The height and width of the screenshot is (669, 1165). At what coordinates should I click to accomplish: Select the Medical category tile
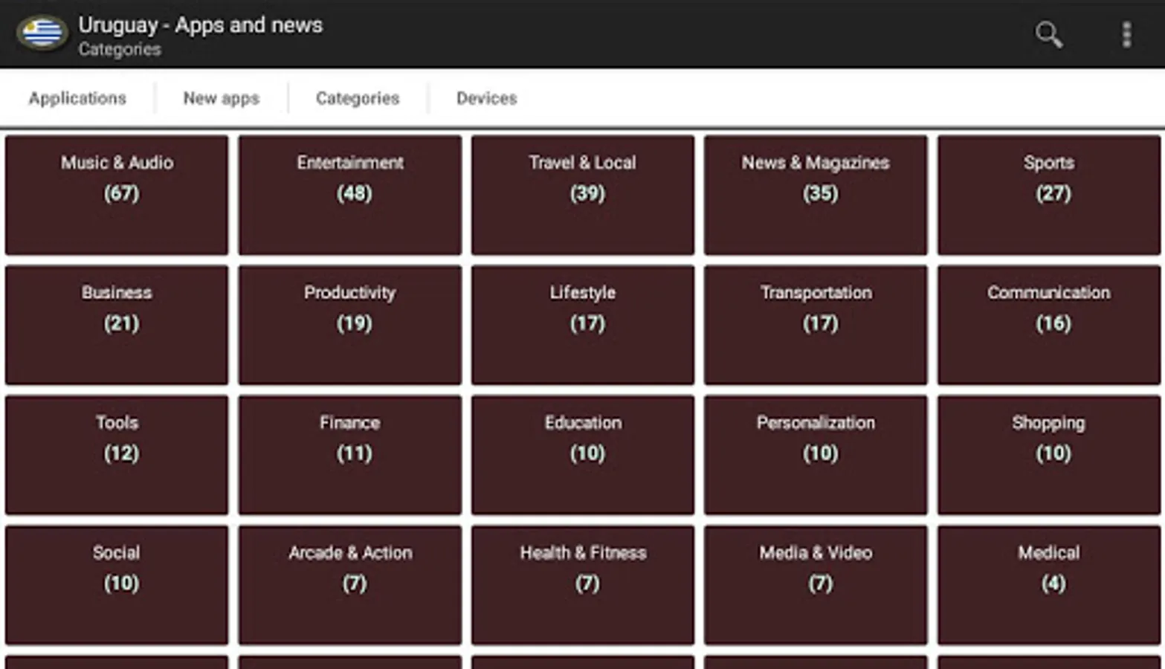[x=1049, y=585]
